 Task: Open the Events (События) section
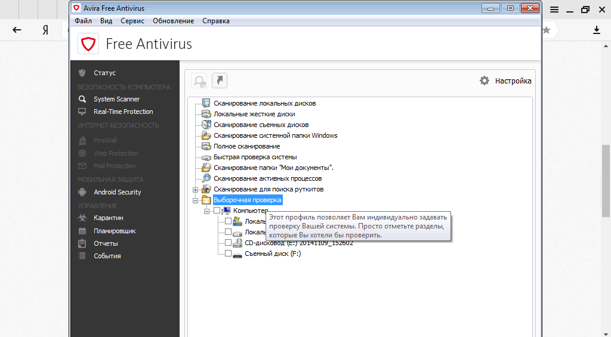(107, 256)
